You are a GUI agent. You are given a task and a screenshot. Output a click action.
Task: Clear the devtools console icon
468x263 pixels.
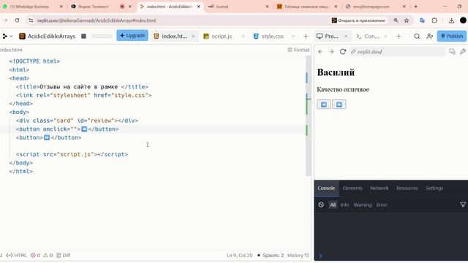coord(321,205)
